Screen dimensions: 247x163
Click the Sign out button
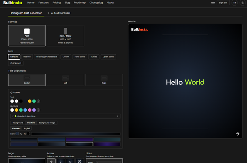tap(223, 3)
